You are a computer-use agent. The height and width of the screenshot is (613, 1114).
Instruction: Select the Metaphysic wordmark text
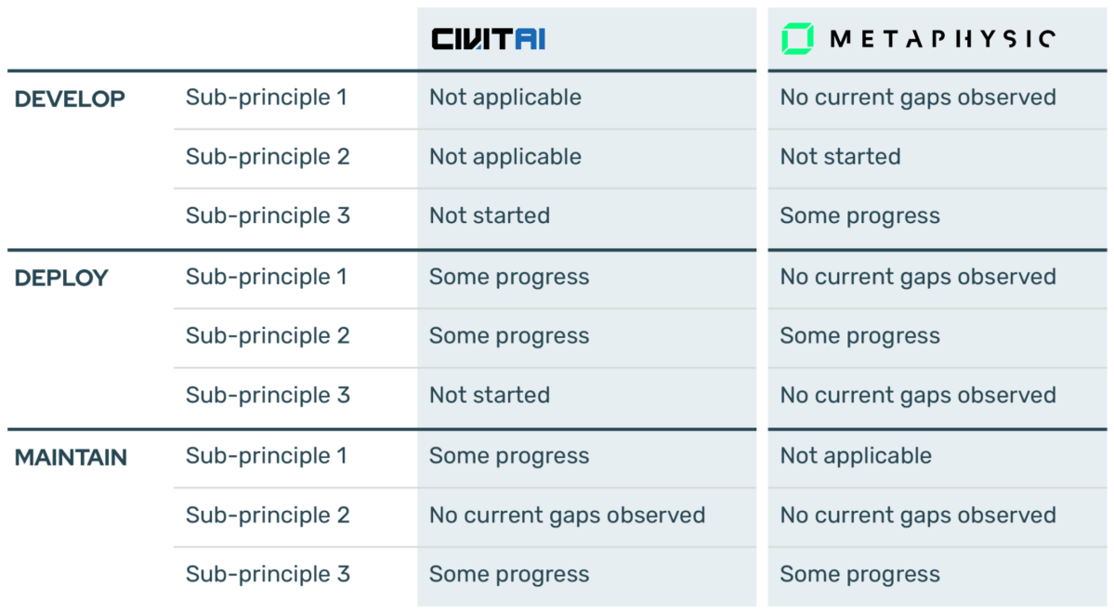coord(942,38)
